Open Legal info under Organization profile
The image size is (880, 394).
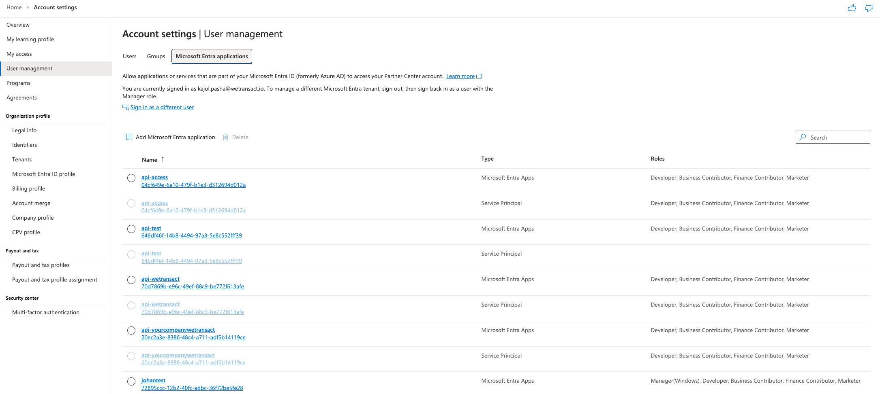24,130
